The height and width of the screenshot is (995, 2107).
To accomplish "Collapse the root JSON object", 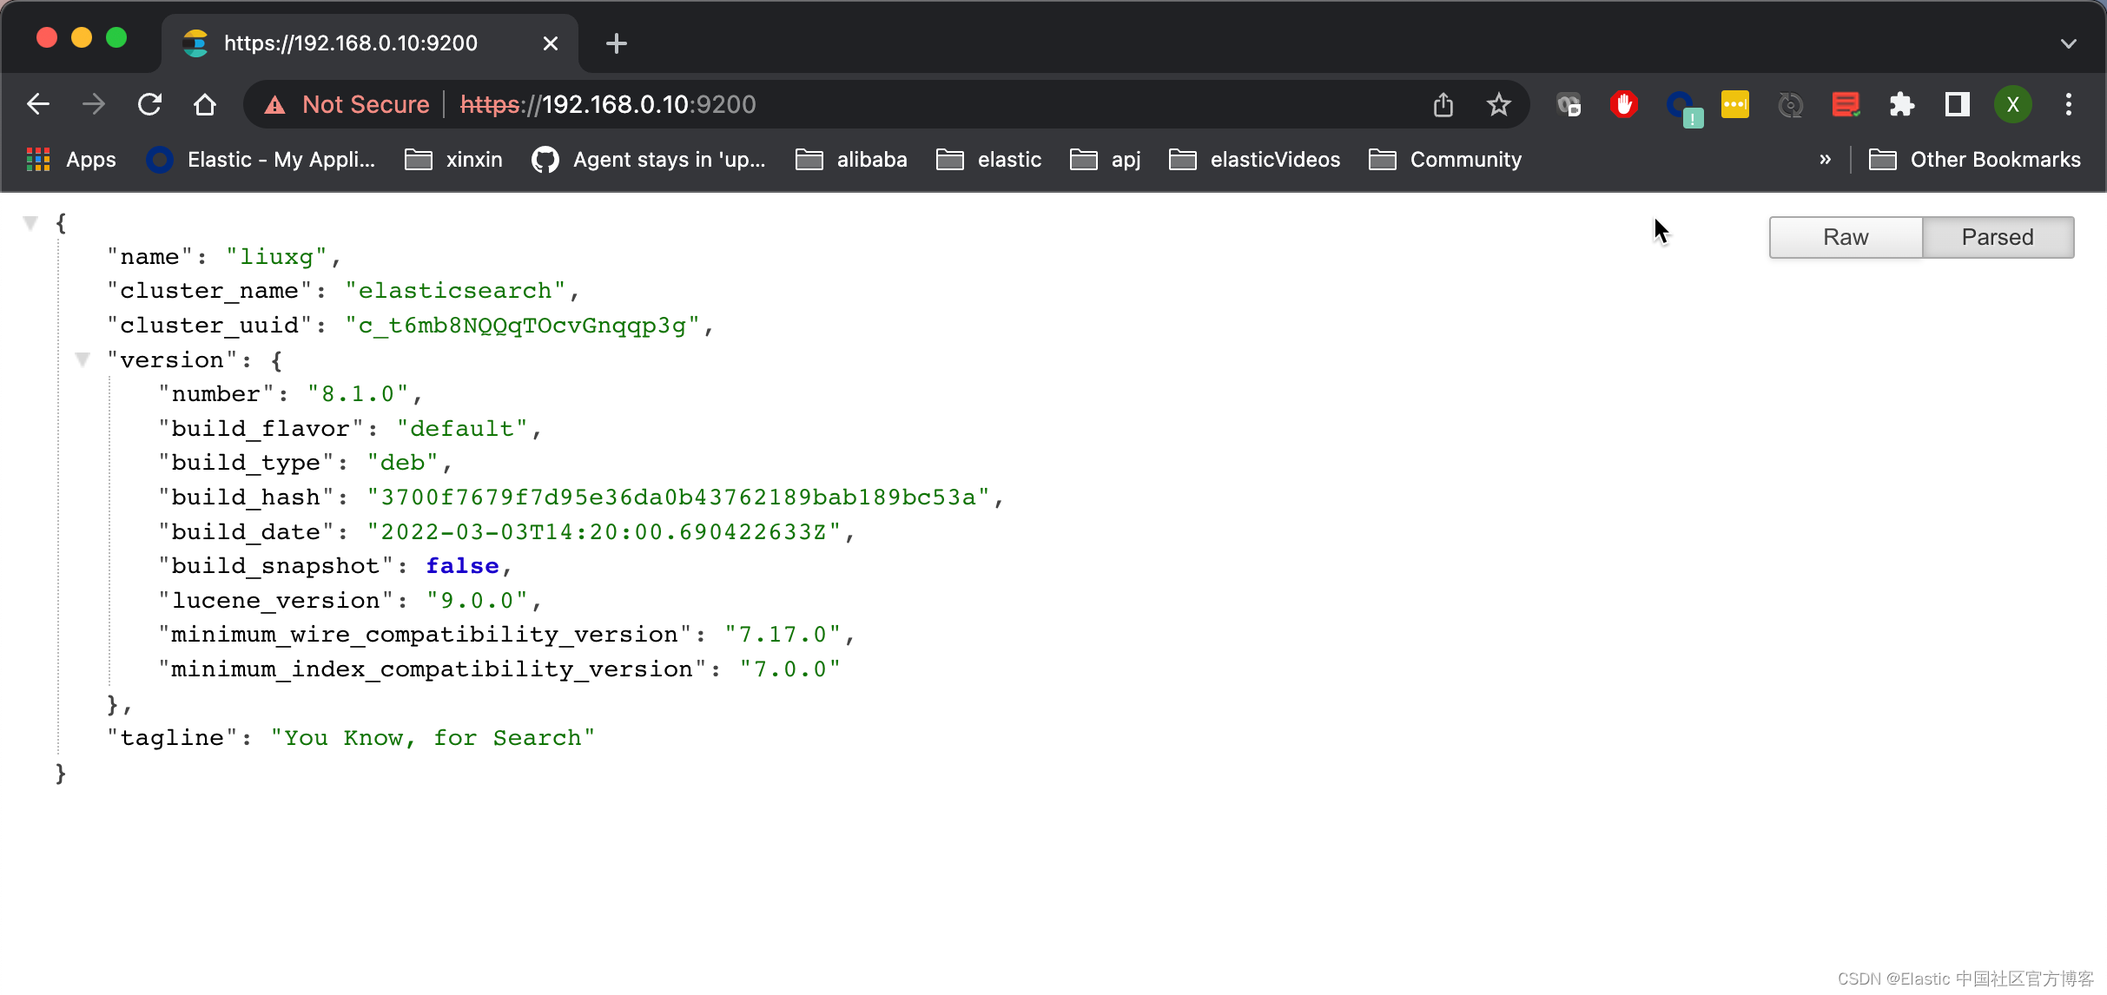I will [30, 223].
